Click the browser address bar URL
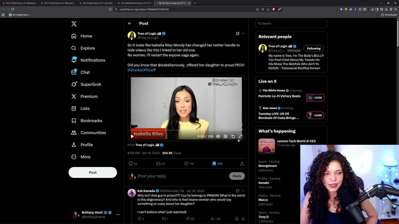The width and height of the screenshot is (399, 224). click(x=144, y=9)
